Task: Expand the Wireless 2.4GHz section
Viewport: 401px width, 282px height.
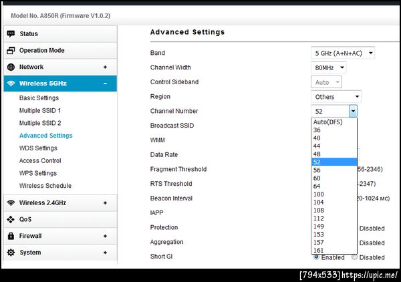Action: pyautogui.click(x=105, y=203)
